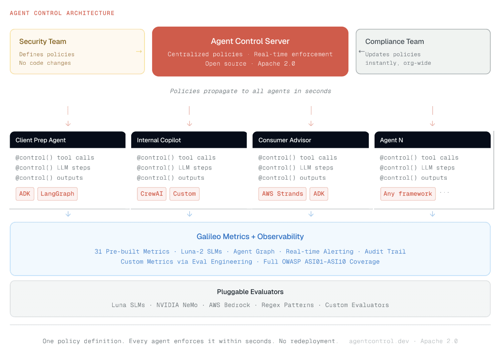500x355 pixels.
Task: Click the blue down arrow below Agent N
Action: point(432,214)
